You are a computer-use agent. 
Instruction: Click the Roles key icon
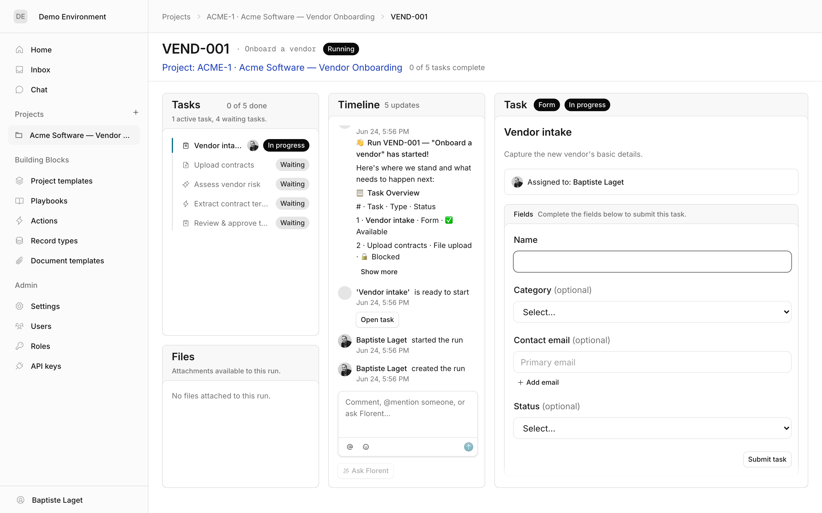pyautogui.click(x=19, y=346)
